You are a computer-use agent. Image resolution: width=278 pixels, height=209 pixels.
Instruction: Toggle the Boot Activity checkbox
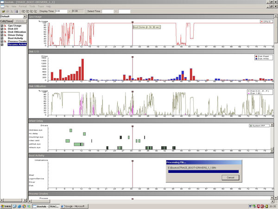[x=2, y=38]
